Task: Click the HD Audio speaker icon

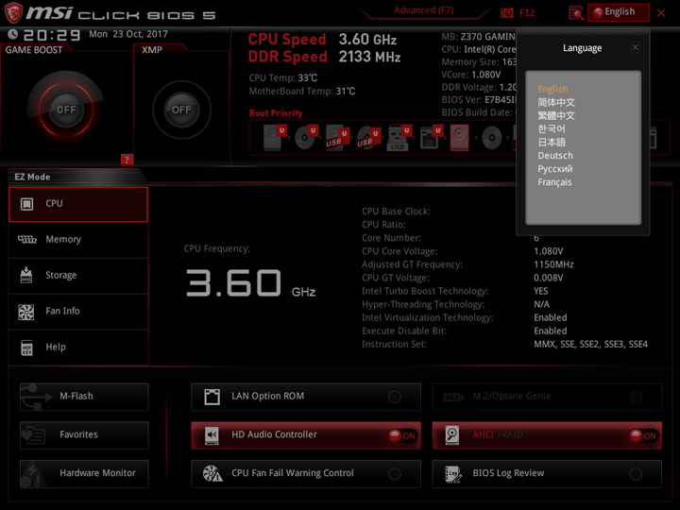Action: click(212, 435)
